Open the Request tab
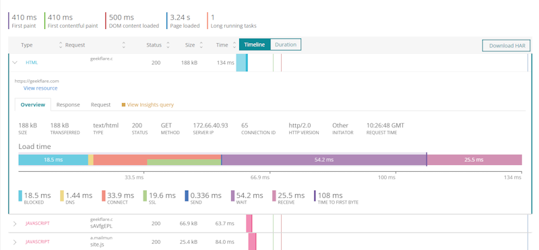Viewport: 539px width, 250px height. pyautogui.click(x=100, y=105)
